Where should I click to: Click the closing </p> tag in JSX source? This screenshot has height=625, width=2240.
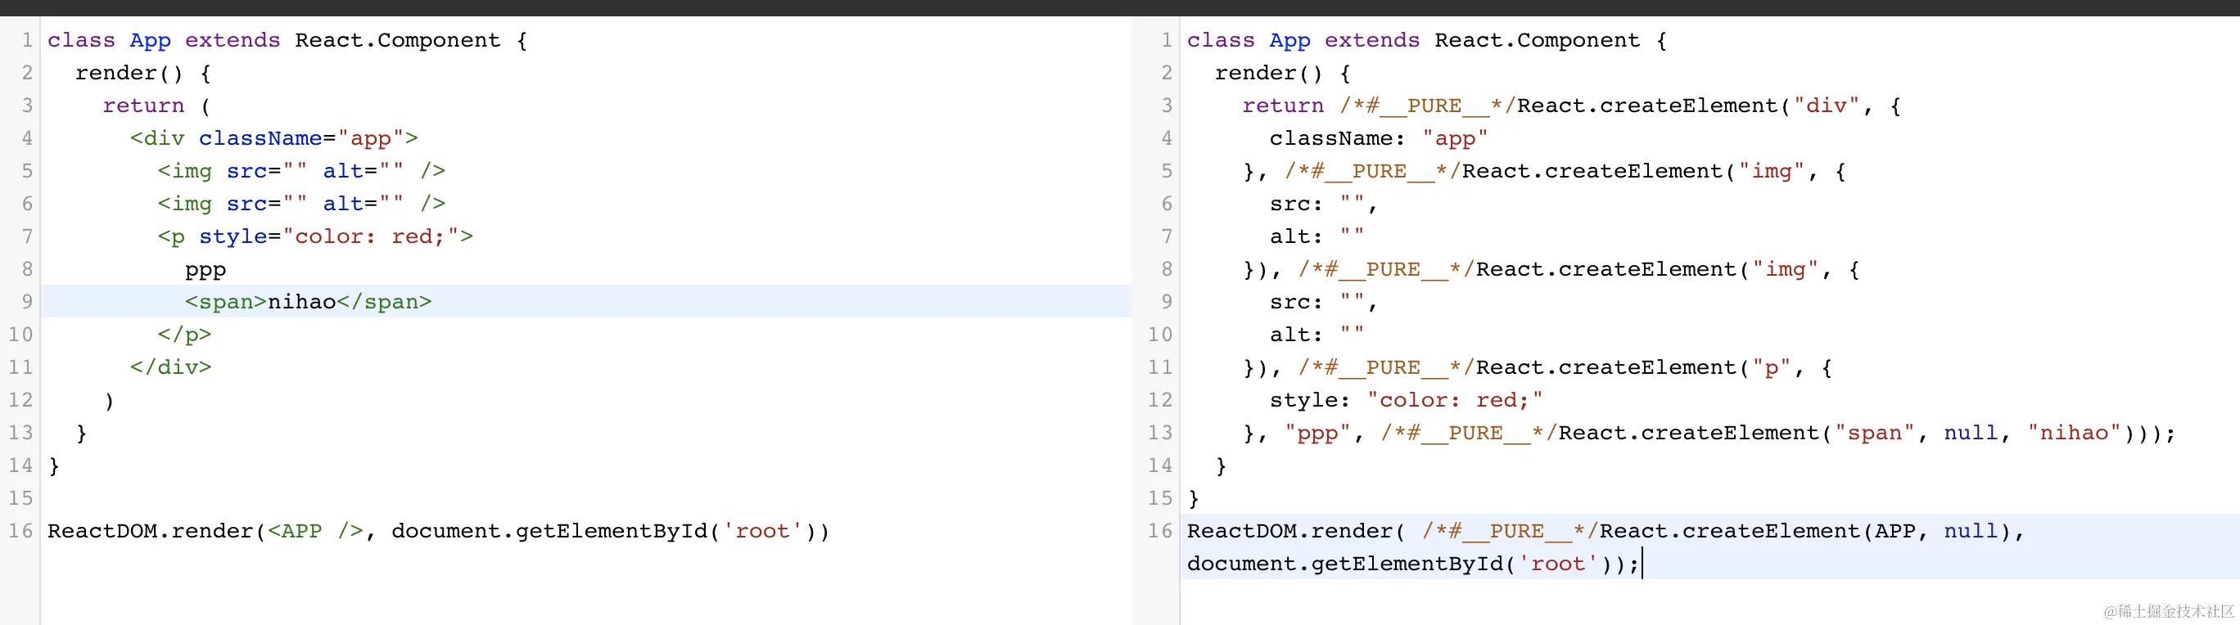(x=184, y=335)
